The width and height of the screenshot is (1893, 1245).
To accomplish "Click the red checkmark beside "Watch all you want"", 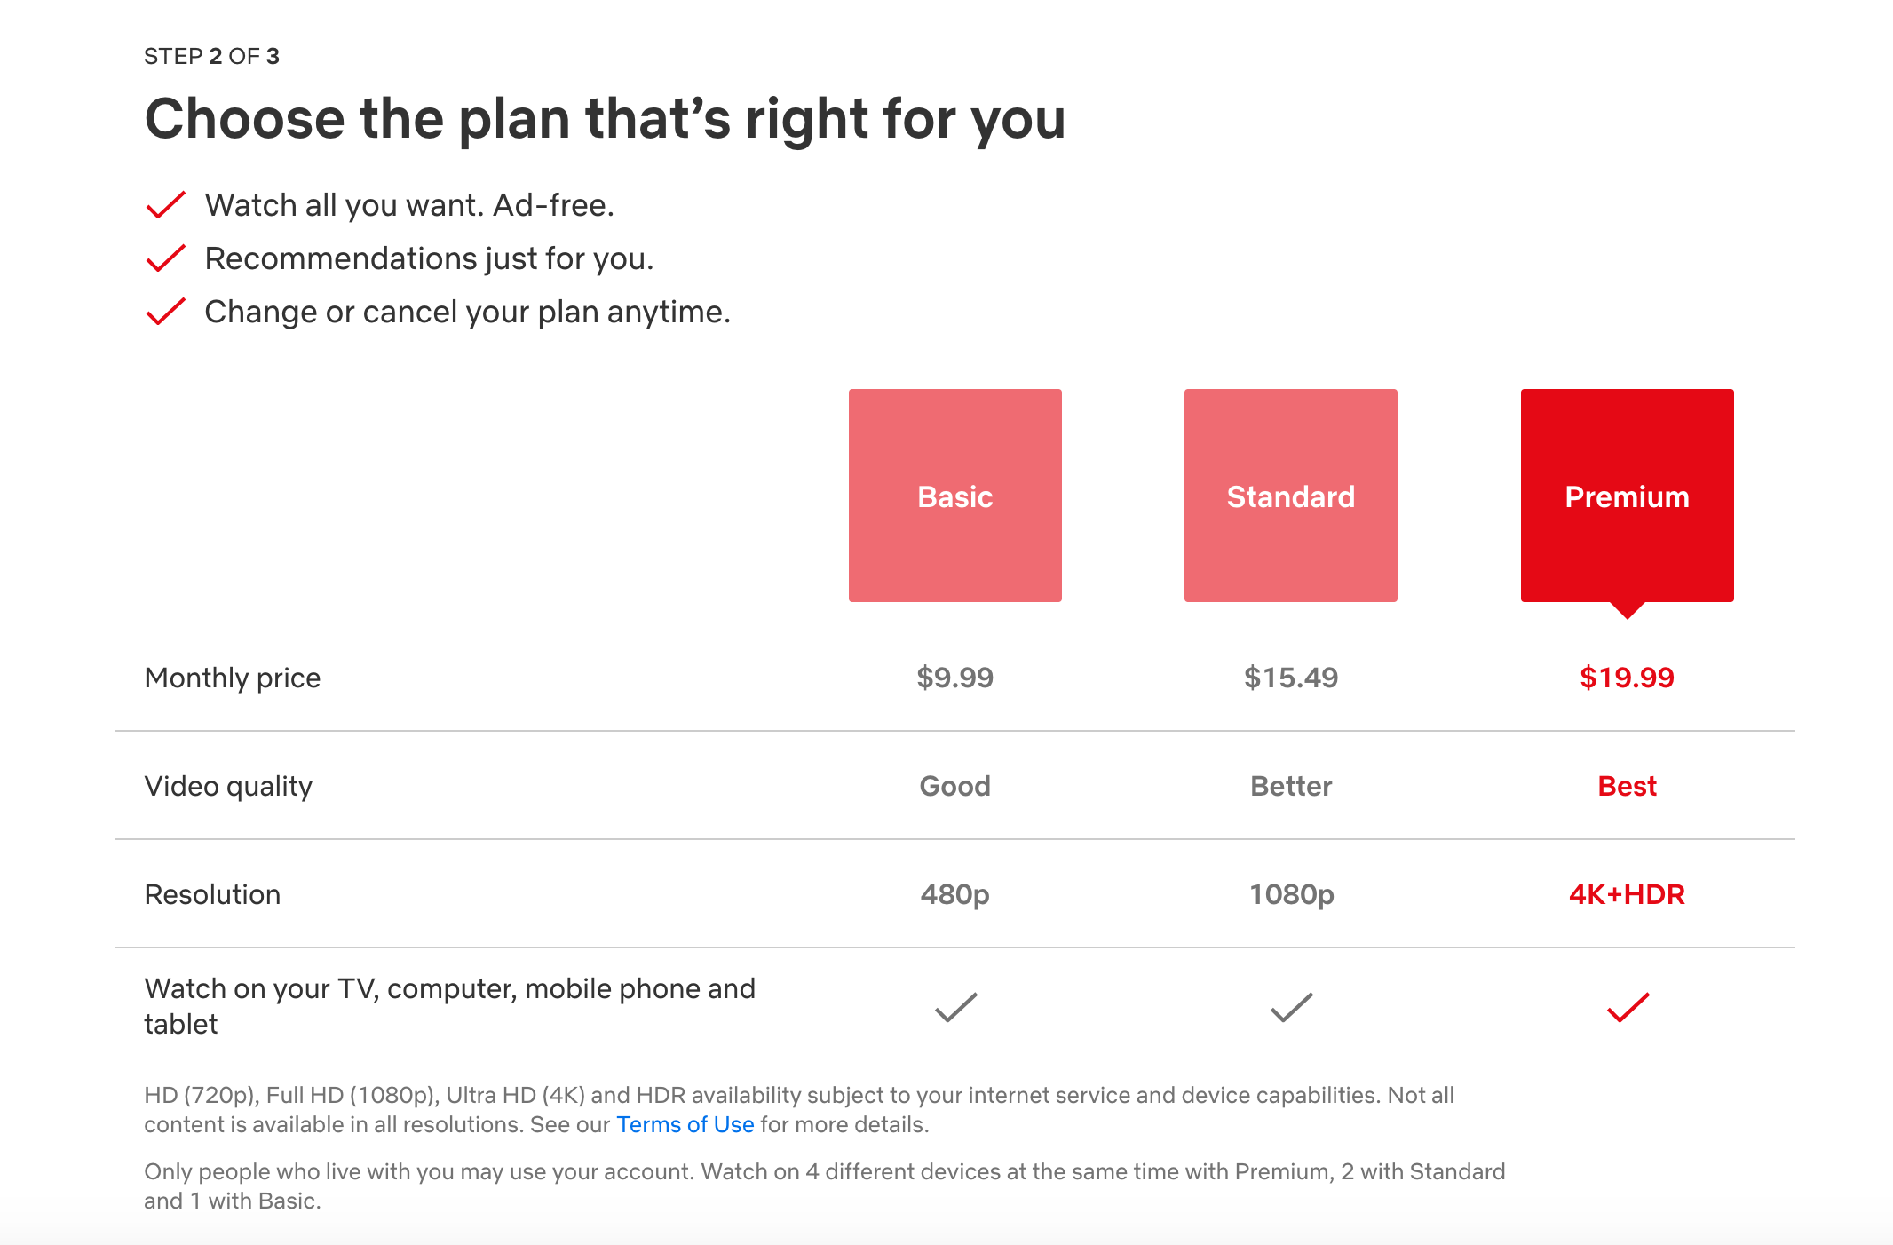I will 164,204.
